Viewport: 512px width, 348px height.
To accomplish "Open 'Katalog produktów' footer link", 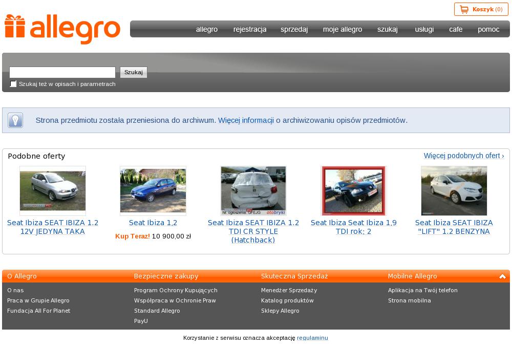I will tap(287, 300).
